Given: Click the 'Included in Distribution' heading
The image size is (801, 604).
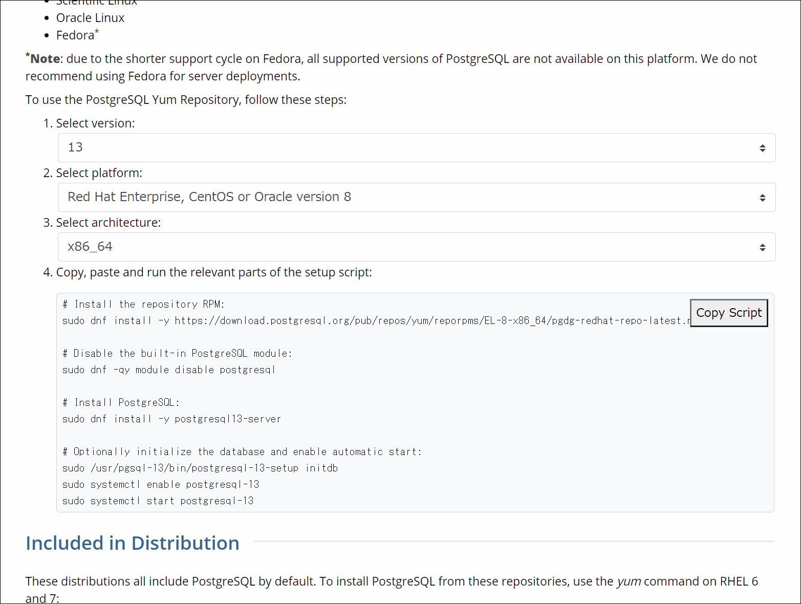Looking at the screenshot, I should pos(133,543).
